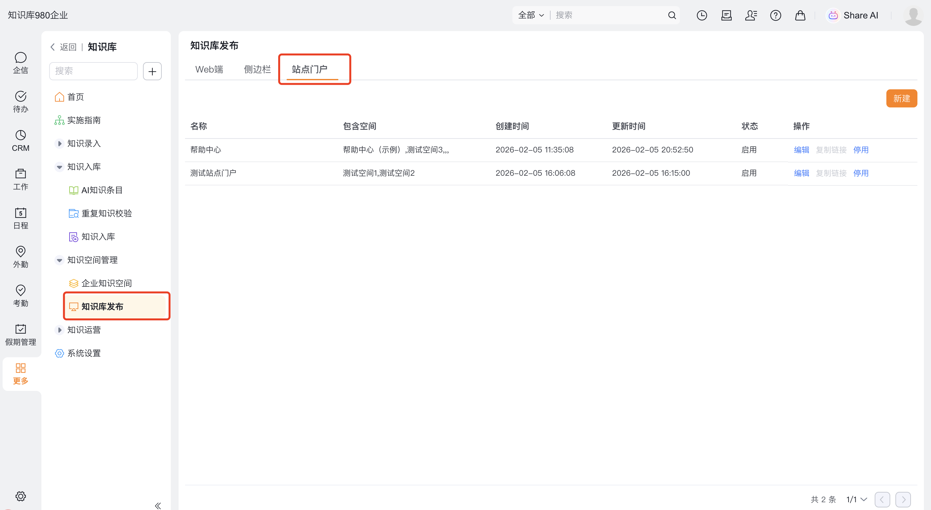This screenshot has width=931, height=510.
Task: Open the 全部 search scope dropdown
Action: (x=531, y=15)
